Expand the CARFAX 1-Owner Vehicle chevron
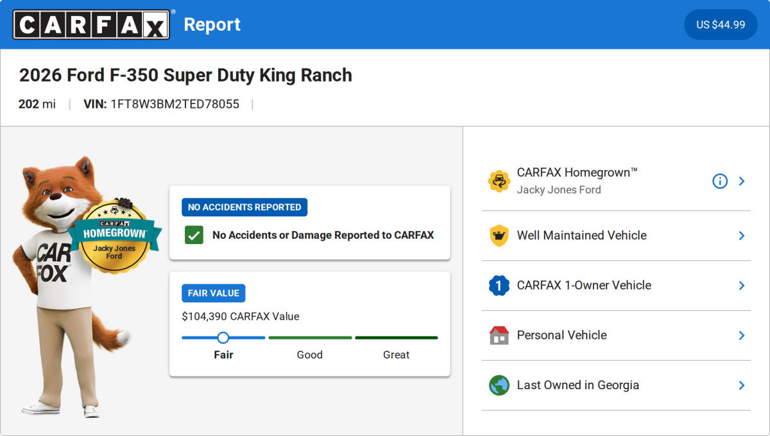770x436 pixels. pyautogui.click(x=742, y=286)
